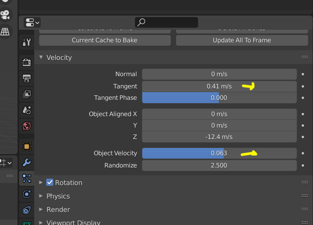313x225 pixels.
Task: Click the properties search field
Action: point(167,22)
